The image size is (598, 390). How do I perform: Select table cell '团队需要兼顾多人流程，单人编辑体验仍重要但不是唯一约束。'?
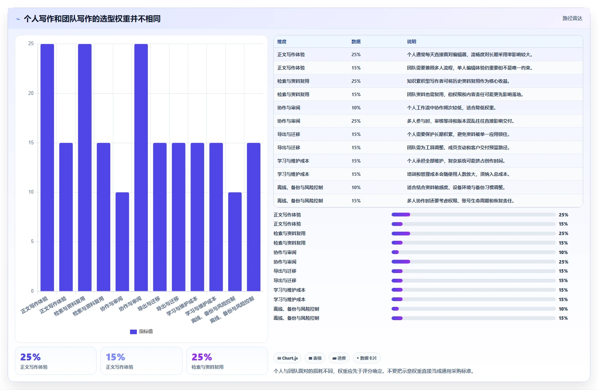coord(470,68)
